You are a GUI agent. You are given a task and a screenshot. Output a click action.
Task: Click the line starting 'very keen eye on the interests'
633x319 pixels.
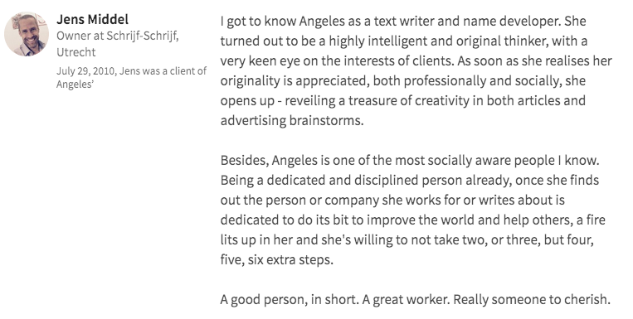[416, 60]
